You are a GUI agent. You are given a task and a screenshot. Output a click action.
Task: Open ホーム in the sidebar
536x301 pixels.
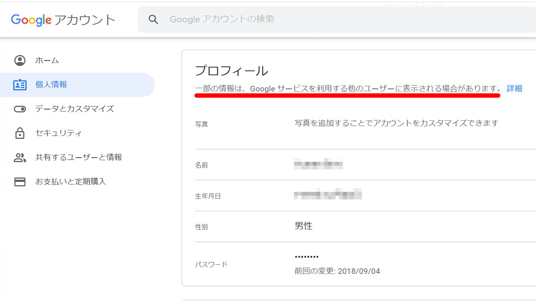[x=47, y=61]
